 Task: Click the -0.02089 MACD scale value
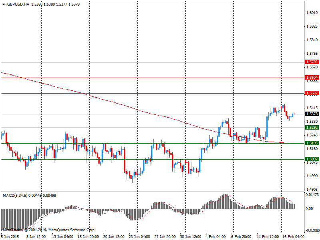pos(312,230)
